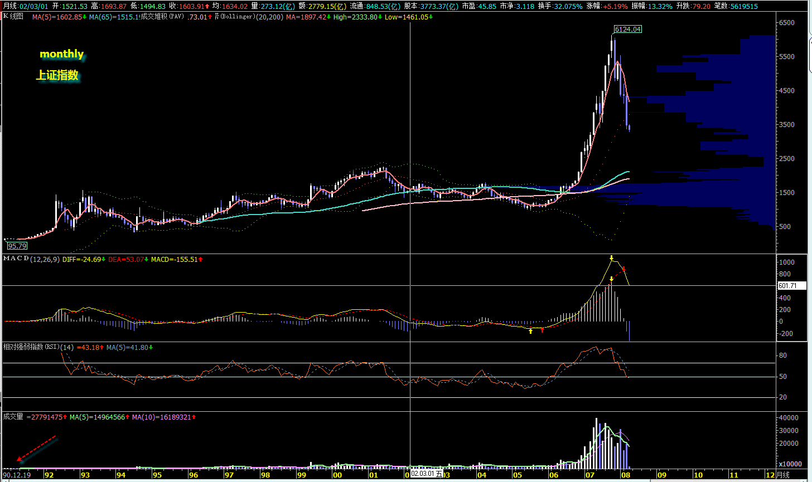Viewport: 812px width, 482px height.
Task: Click the 上证指数 index name label
Action: pyautogui.click(x=57, y=75)
